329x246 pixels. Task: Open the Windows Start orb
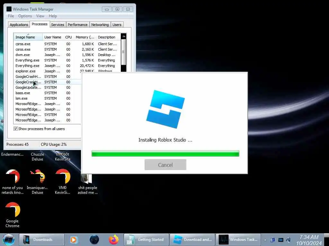click(x=8, y=240)
